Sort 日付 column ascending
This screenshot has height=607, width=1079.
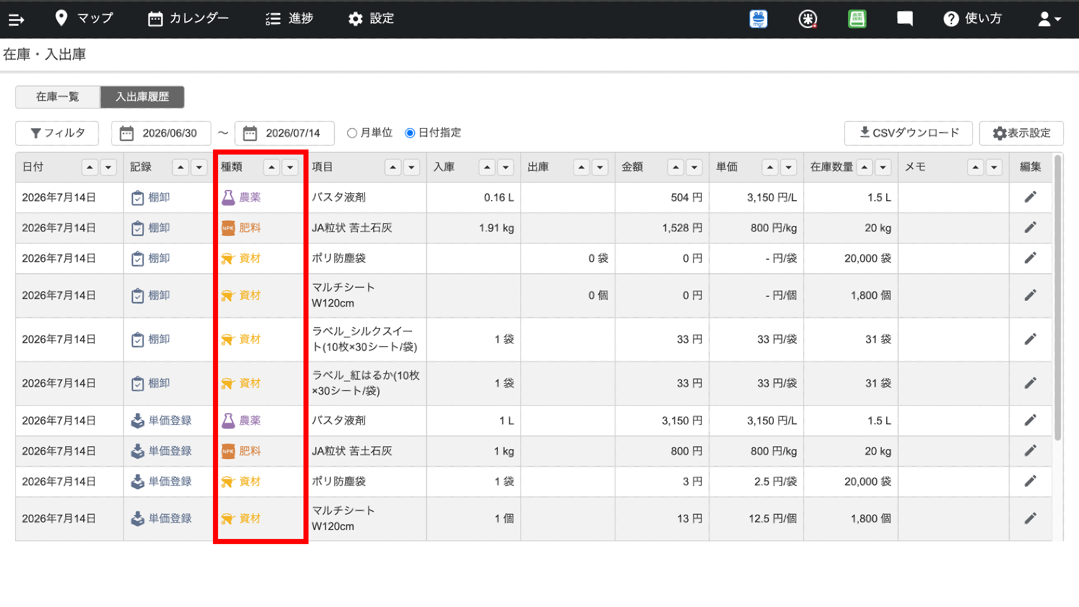tap(90, 167)
